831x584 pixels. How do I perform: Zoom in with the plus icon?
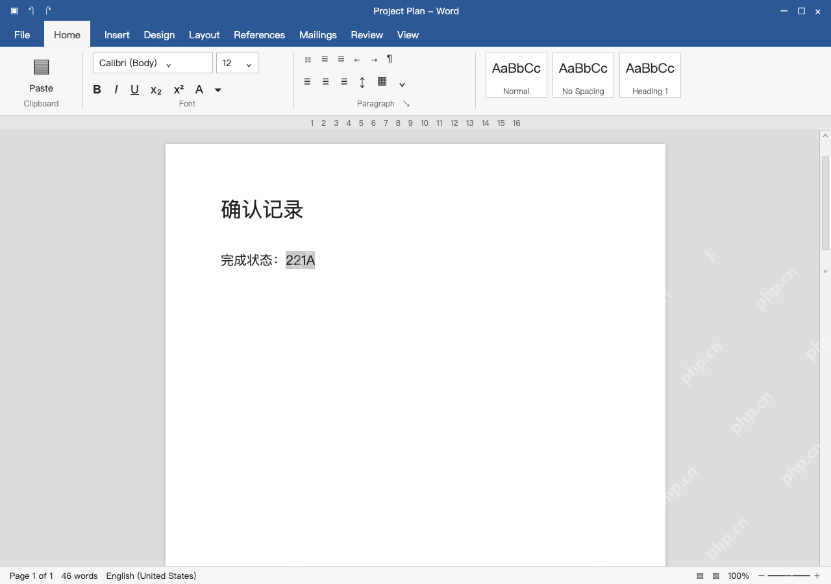(817, 576)
